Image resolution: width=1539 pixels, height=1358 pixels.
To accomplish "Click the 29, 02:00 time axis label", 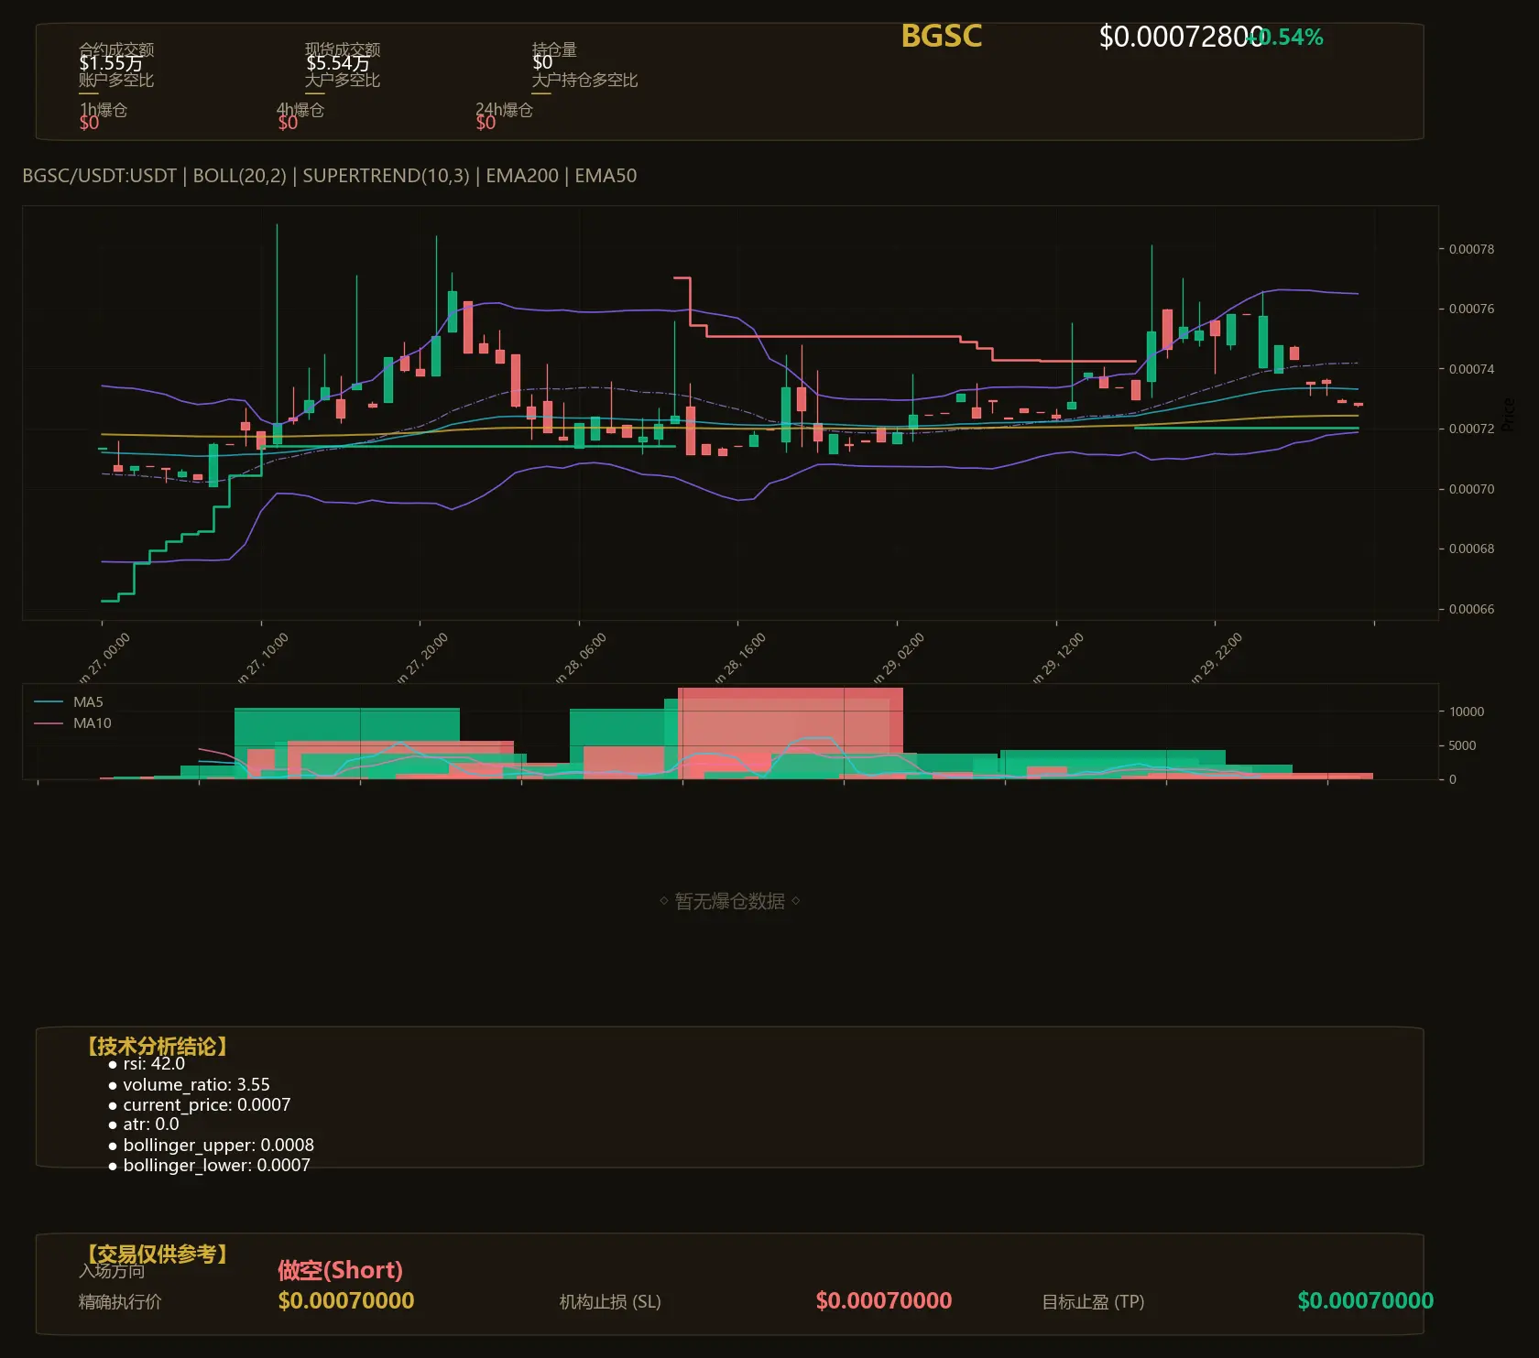I will [899, 658].
